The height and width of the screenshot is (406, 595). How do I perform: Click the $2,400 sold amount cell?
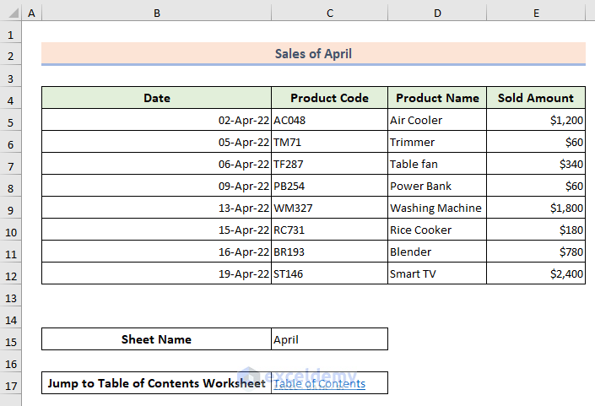[536, 273]
